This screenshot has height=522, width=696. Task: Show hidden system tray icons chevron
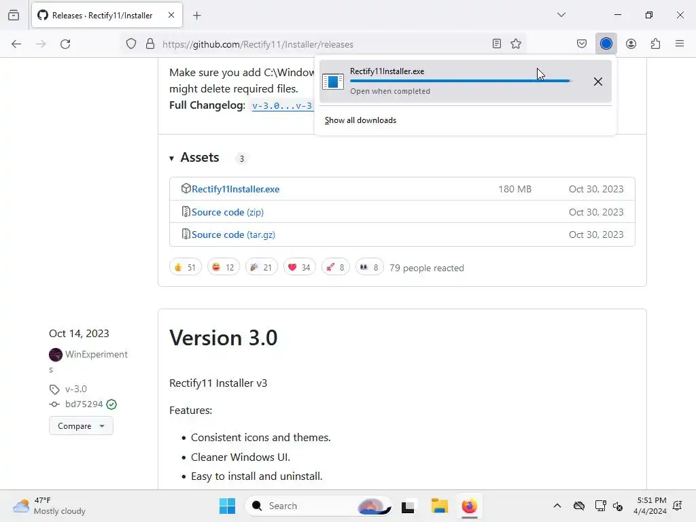(557, 506)
